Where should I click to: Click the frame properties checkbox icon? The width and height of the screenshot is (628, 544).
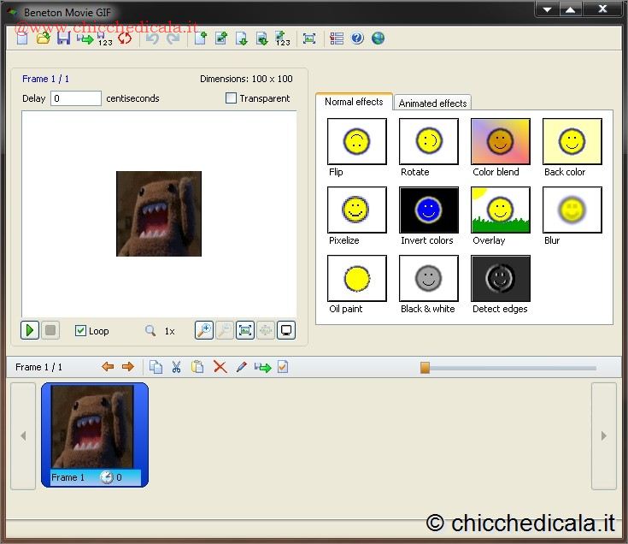284,367
